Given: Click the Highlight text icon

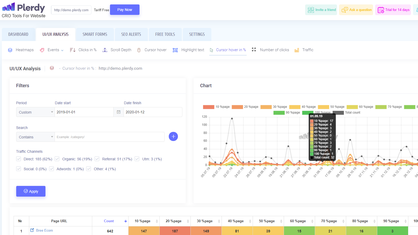Looking at the screenshot, I should [x=175, y=50].
